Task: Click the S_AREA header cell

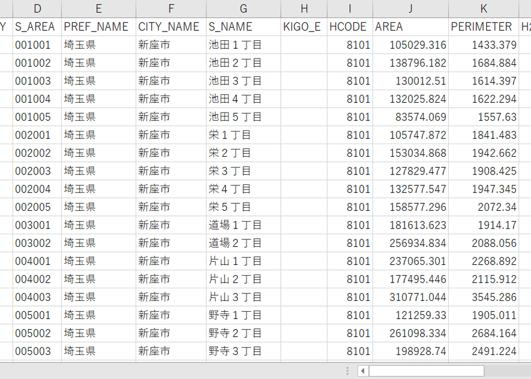Action: pyautogui.click(x=37, y=27)
